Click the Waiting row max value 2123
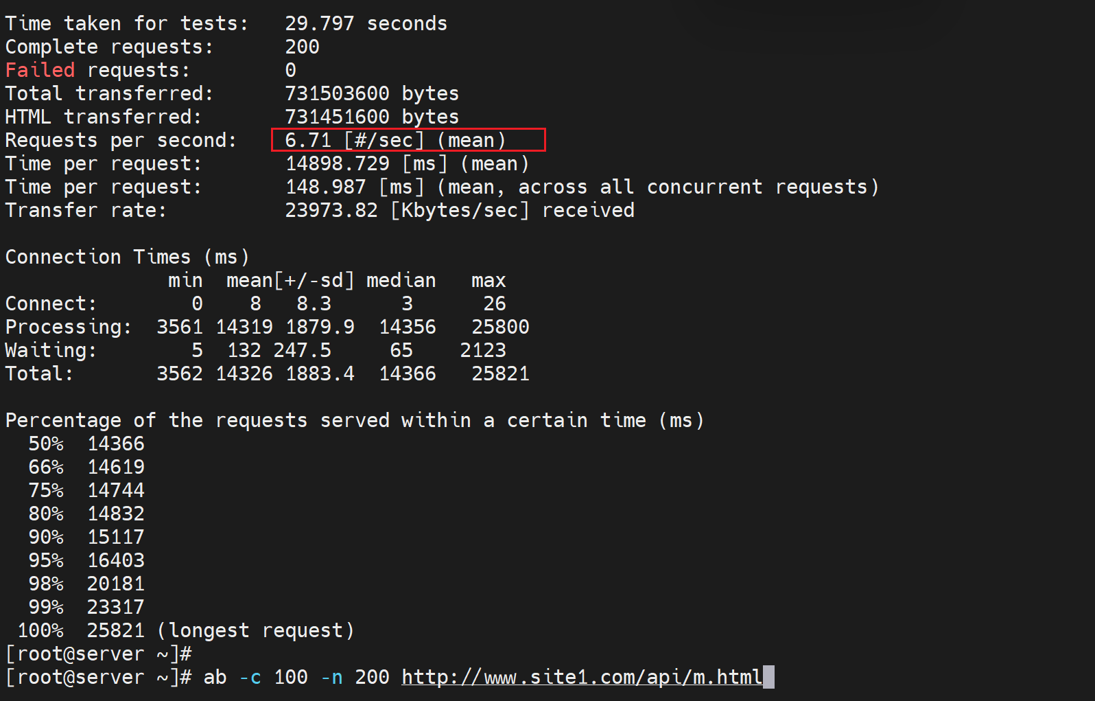 coord(483,350)
